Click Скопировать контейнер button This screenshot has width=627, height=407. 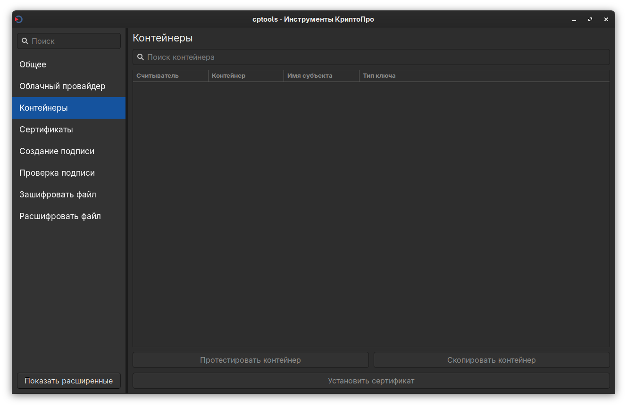491,360
